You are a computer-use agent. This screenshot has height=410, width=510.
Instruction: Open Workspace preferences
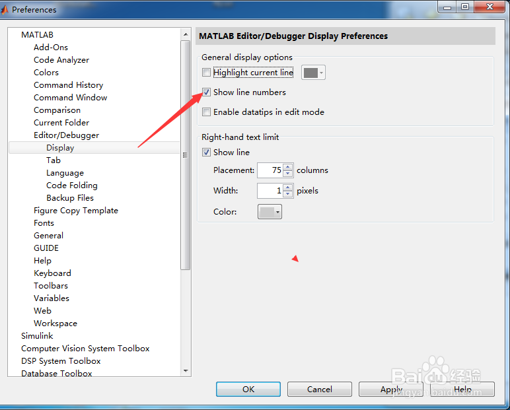[55, 324]
